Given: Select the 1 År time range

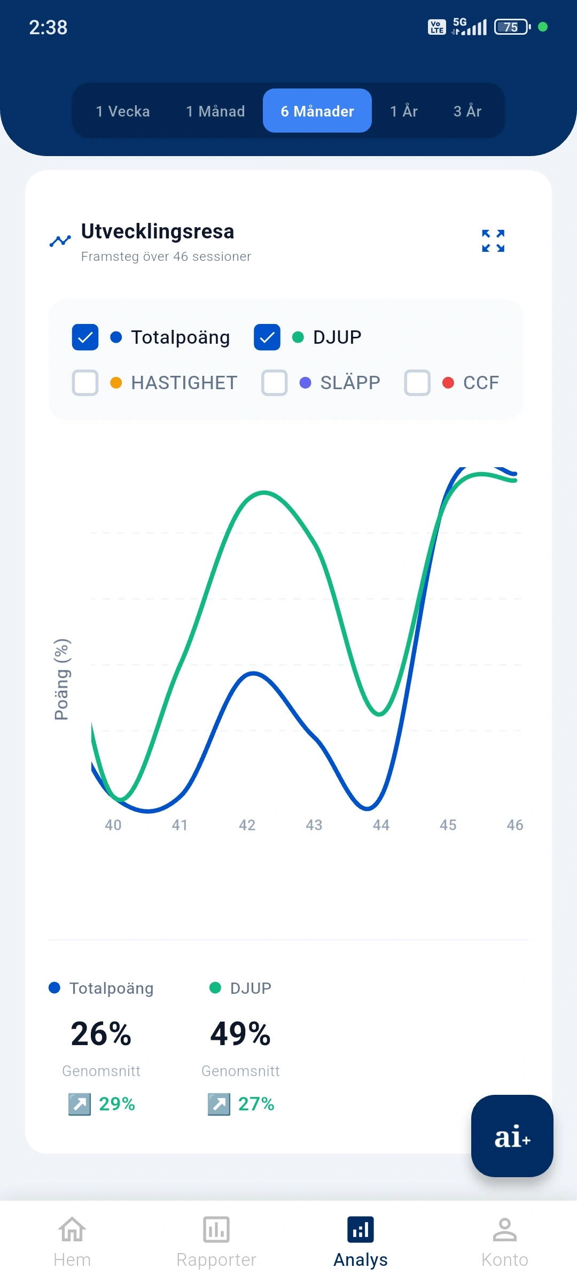Looking at the screenshot, I should pyautogui.click(x=404, y=111).
